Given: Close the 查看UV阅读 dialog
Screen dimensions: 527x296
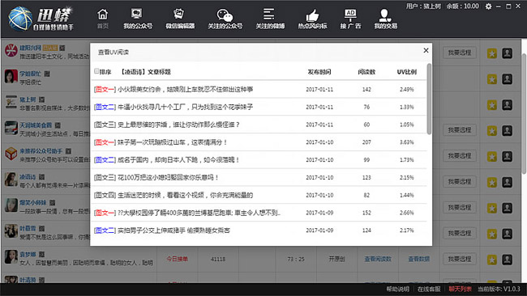Looking at the screenshot, I should pyautogui.click(x=426, y=50).
